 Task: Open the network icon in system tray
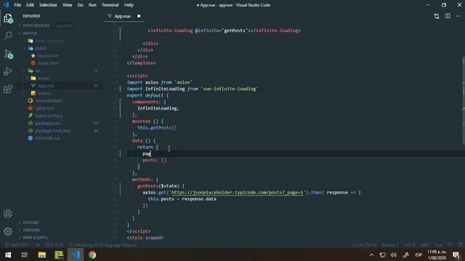[x=383, y=254]
